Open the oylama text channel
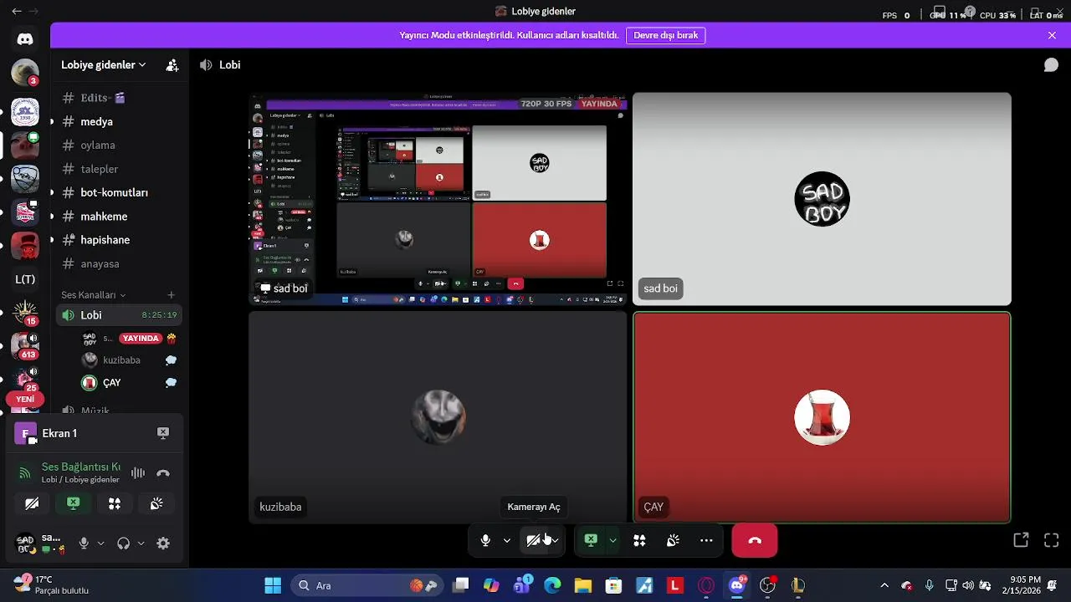1071x602 pixels. pyautogui.click(x=119, y=145)
